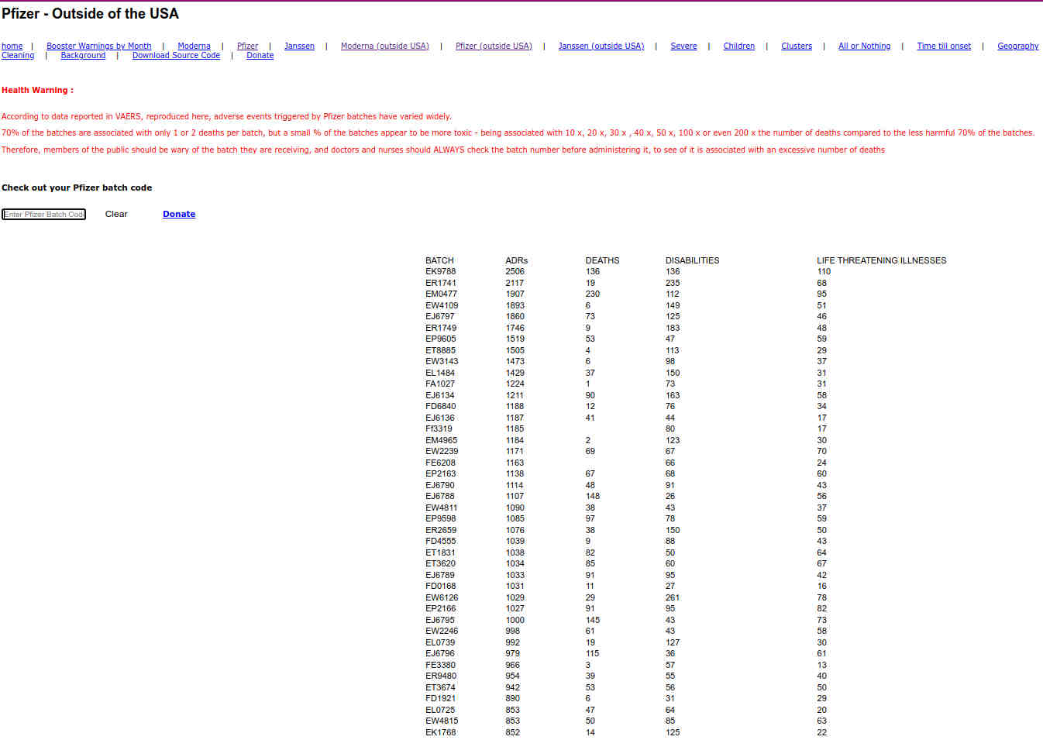The width and height of the screenshot is (1043, 740).
Task: View the Clusters page
Action: coord(797,46)
